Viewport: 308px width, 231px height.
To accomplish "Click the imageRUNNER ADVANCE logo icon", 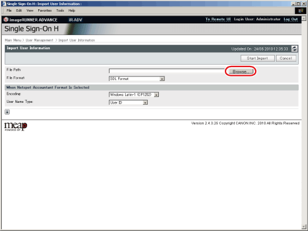I will [6, 20].
